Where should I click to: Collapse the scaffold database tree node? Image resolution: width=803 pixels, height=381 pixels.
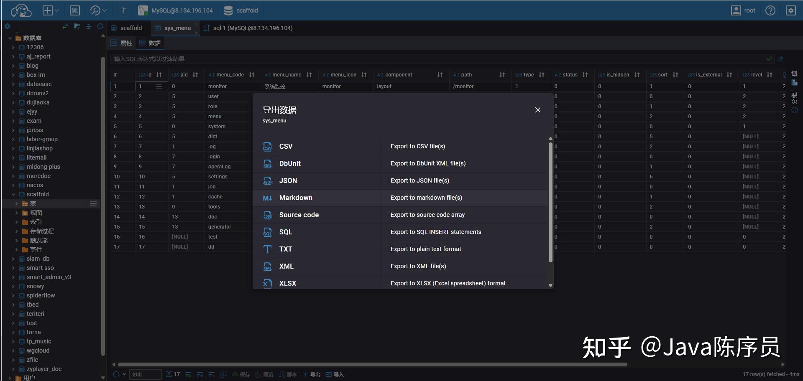[13, 194]
